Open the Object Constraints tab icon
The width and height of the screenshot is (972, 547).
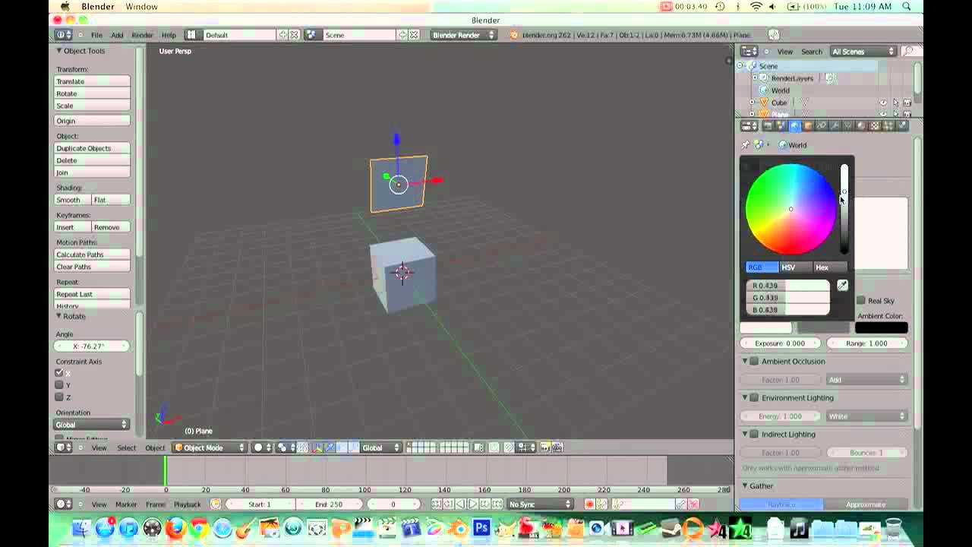tap(821, 126)
